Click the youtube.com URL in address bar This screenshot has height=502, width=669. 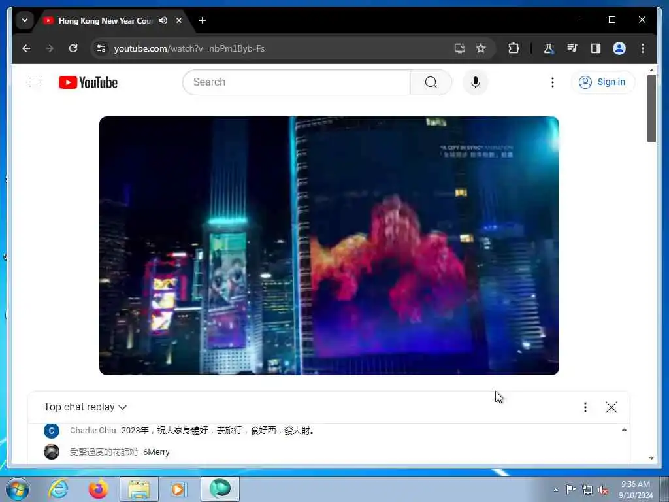[189, 48]
